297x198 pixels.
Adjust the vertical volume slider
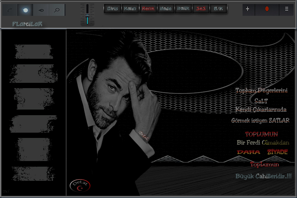point(87,15)
